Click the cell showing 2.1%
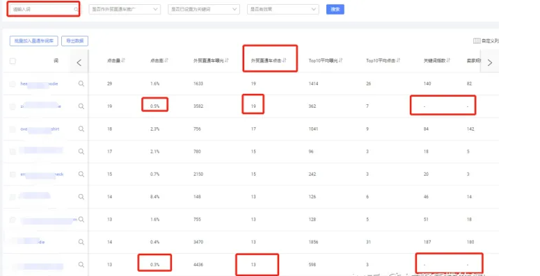The width and height of the screenshot is (540, 276). coord(154,152)
